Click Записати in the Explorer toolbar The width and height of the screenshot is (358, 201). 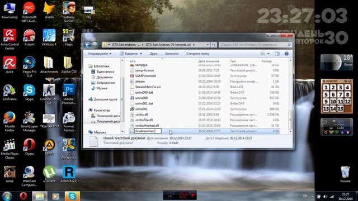(172, 54)
